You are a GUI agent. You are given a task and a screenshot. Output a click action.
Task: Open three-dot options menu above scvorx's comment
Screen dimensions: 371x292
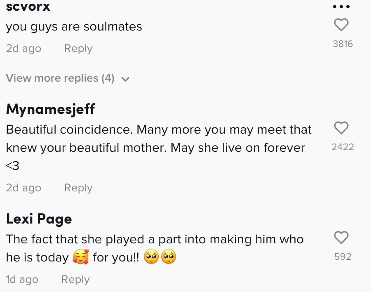click(341, 7)
